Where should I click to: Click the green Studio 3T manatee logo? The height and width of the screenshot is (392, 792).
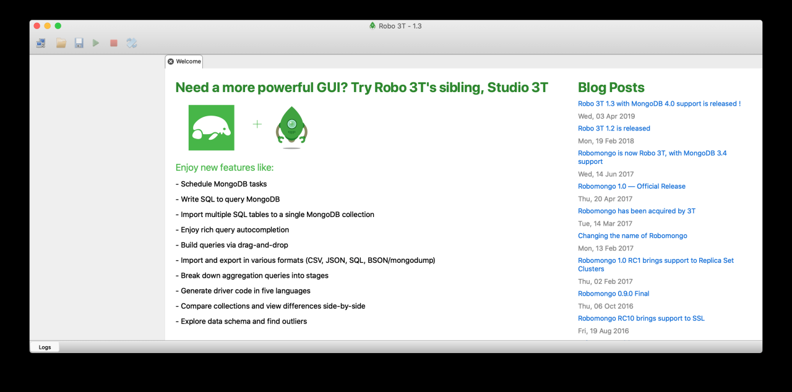click(x=212, y=127)
